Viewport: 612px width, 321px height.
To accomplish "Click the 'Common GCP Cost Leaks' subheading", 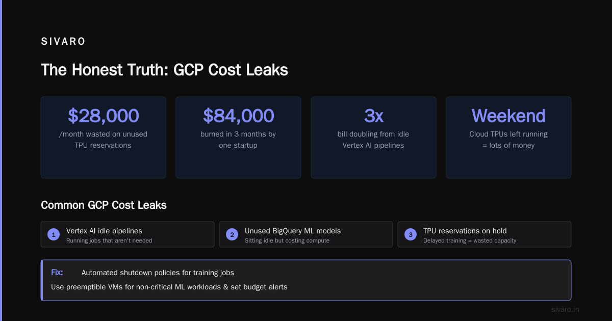I will (x=104, y=205).
